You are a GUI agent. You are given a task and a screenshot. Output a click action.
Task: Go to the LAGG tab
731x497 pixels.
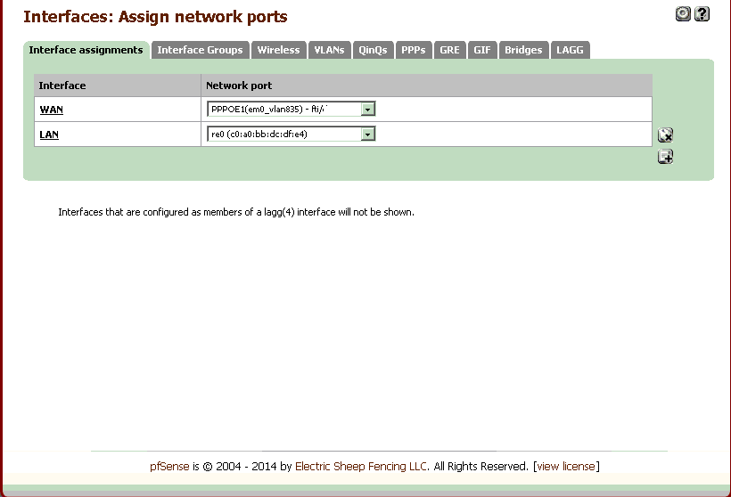click(570, 51)
